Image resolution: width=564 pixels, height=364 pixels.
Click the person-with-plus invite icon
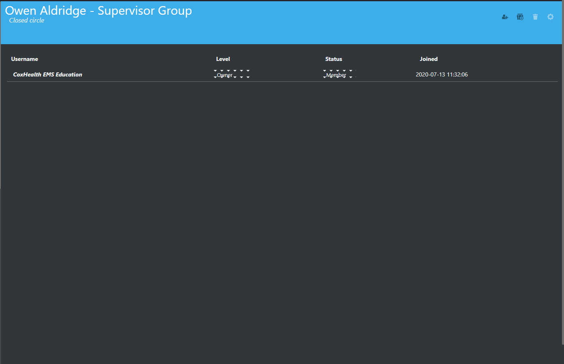click(505, 16)
